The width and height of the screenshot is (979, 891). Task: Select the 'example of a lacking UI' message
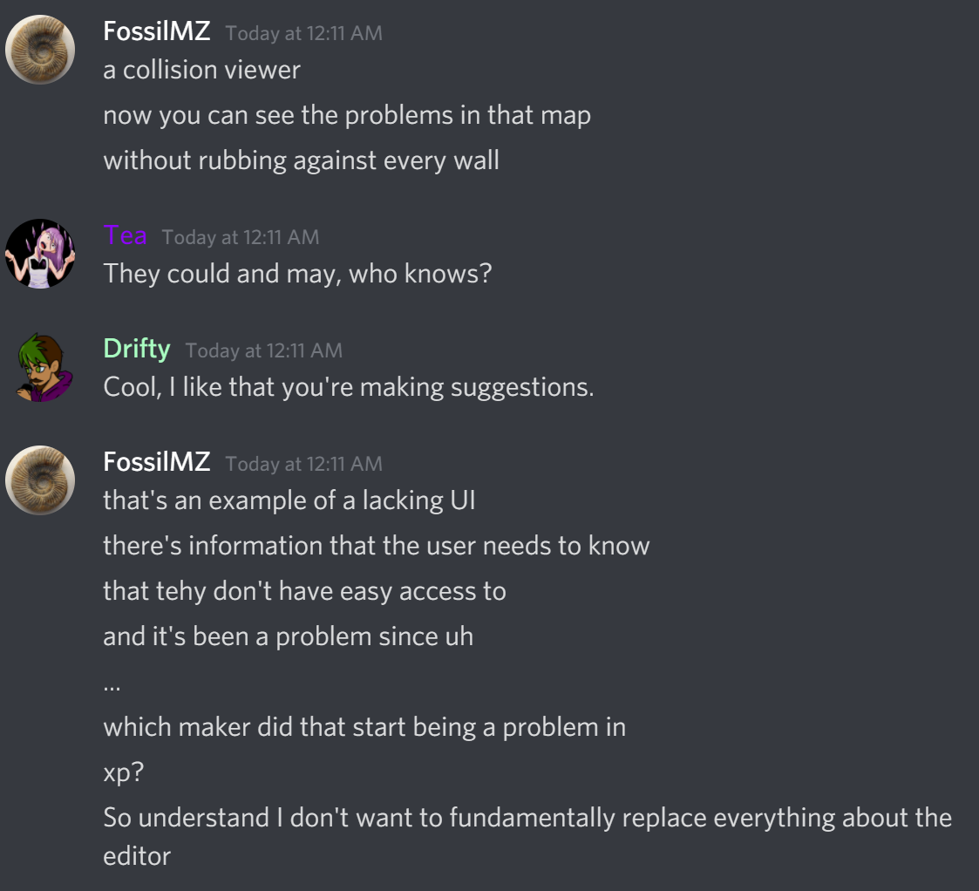[x=289, y=500]
